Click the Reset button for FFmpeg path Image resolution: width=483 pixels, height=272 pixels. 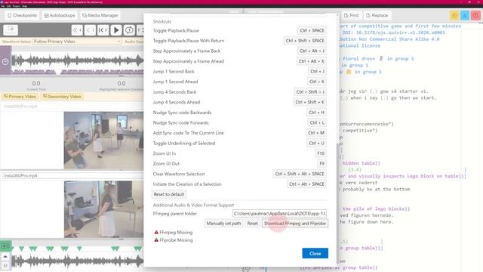pos(252,224)
